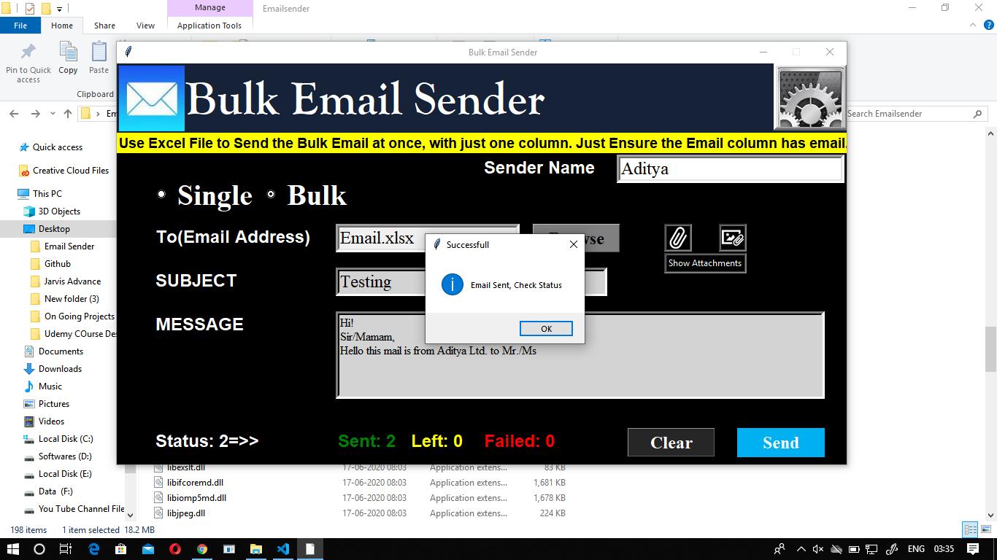
Task: Open Google Chrome from the taskbar
Action: pyautogui.click(x=202, y=549)
